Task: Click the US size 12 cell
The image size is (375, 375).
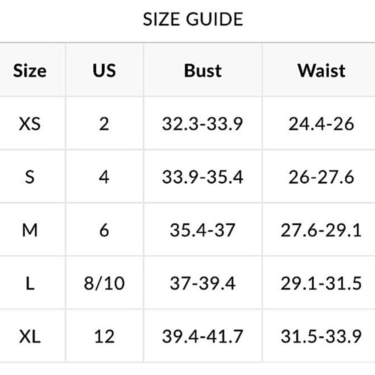Action: pyautogui.click(x=104, y=336)
